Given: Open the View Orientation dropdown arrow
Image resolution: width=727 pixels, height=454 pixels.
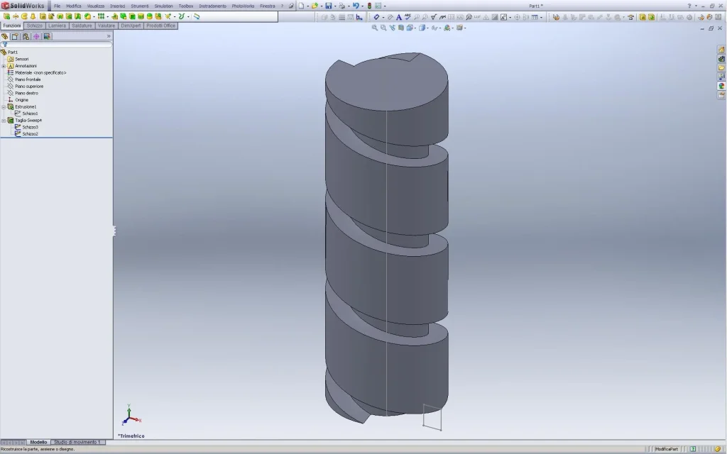Looking at the screenshot, I should coord(416,28).
